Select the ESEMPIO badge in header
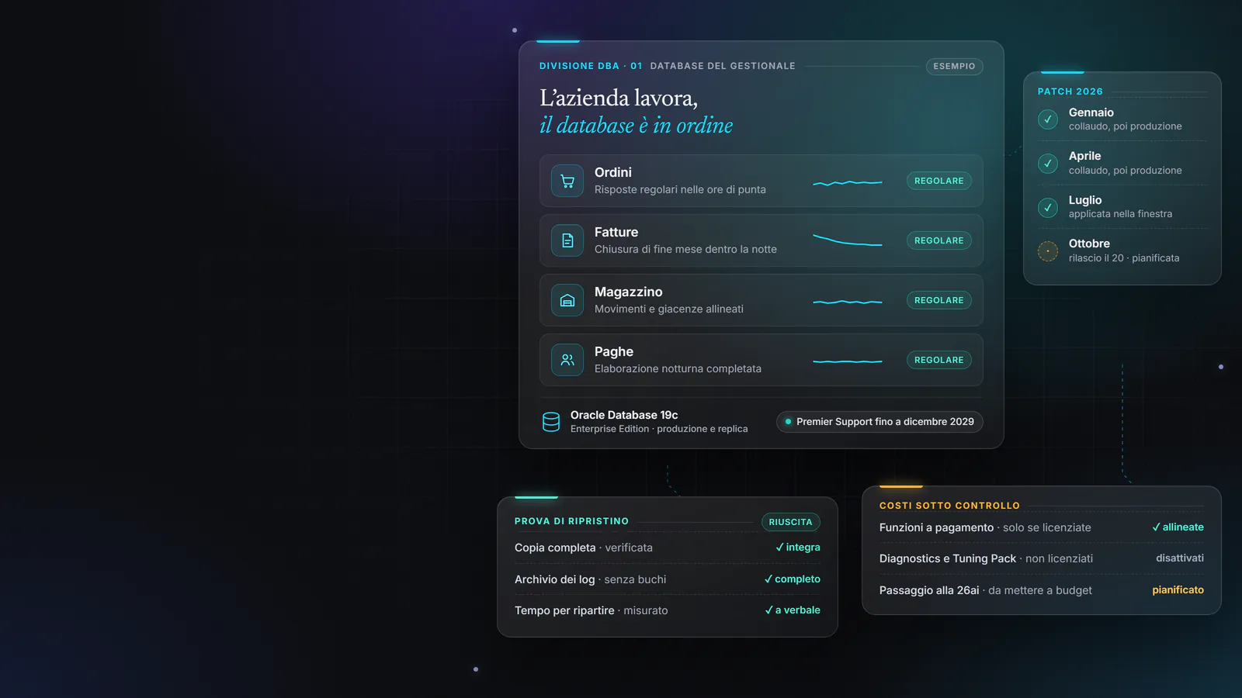 pyautogui.click(x=954, y=67)
